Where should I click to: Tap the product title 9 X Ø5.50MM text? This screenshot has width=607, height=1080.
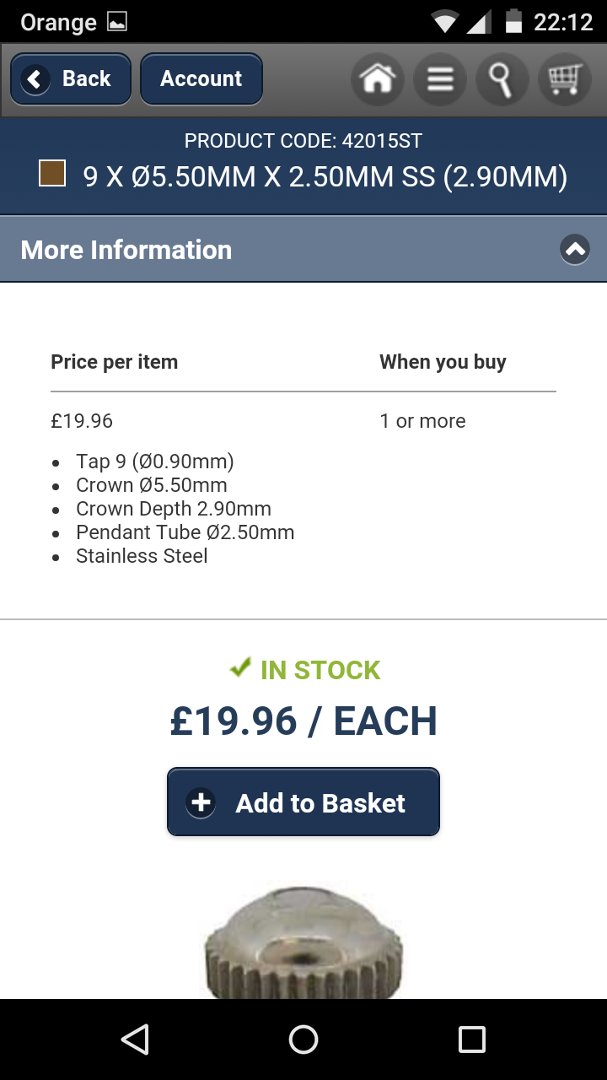click(x=325, y=176)
